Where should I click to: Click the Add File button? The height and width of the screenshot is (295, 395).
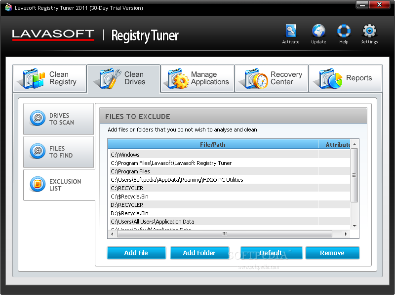coord(136,253)
